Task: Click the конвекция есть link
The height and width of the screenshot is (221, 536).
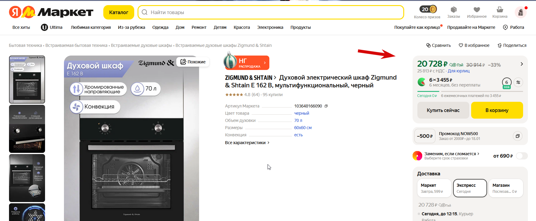Action: [298, 135]
